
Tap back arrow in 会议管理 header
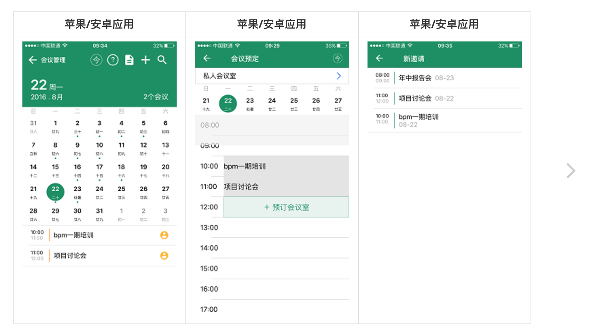pyautogui.click(x=33, y=60)
